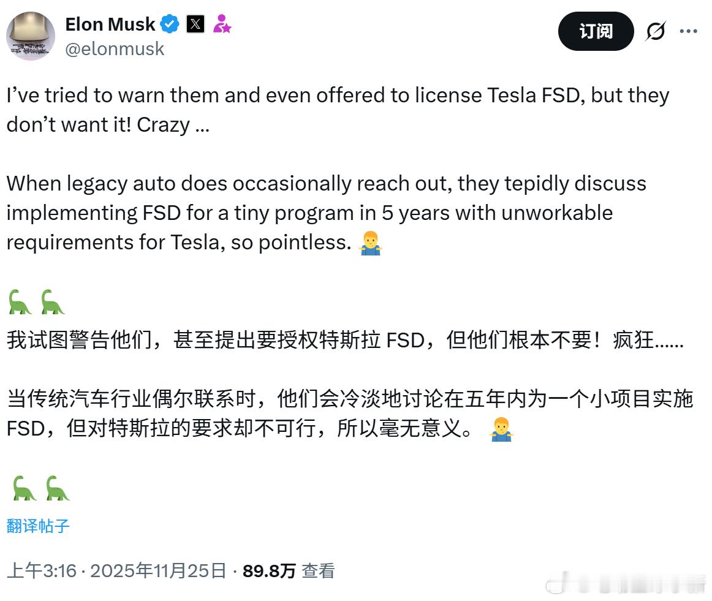Click the blue verified checkmark badge

coord(170,25)
